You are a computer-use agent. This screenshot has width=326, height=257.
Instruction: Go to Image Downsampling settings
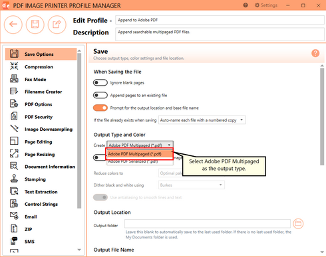(41, 129)
